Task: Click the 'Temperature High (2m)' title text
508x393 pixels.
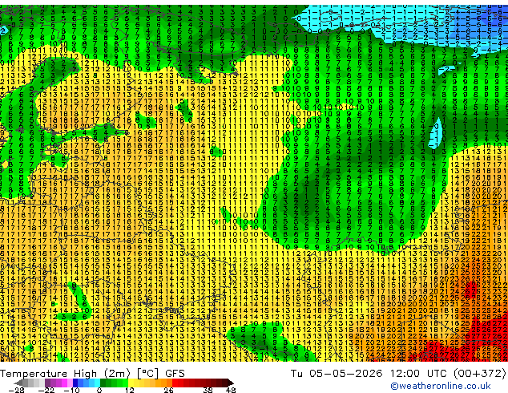Action: 65,374
